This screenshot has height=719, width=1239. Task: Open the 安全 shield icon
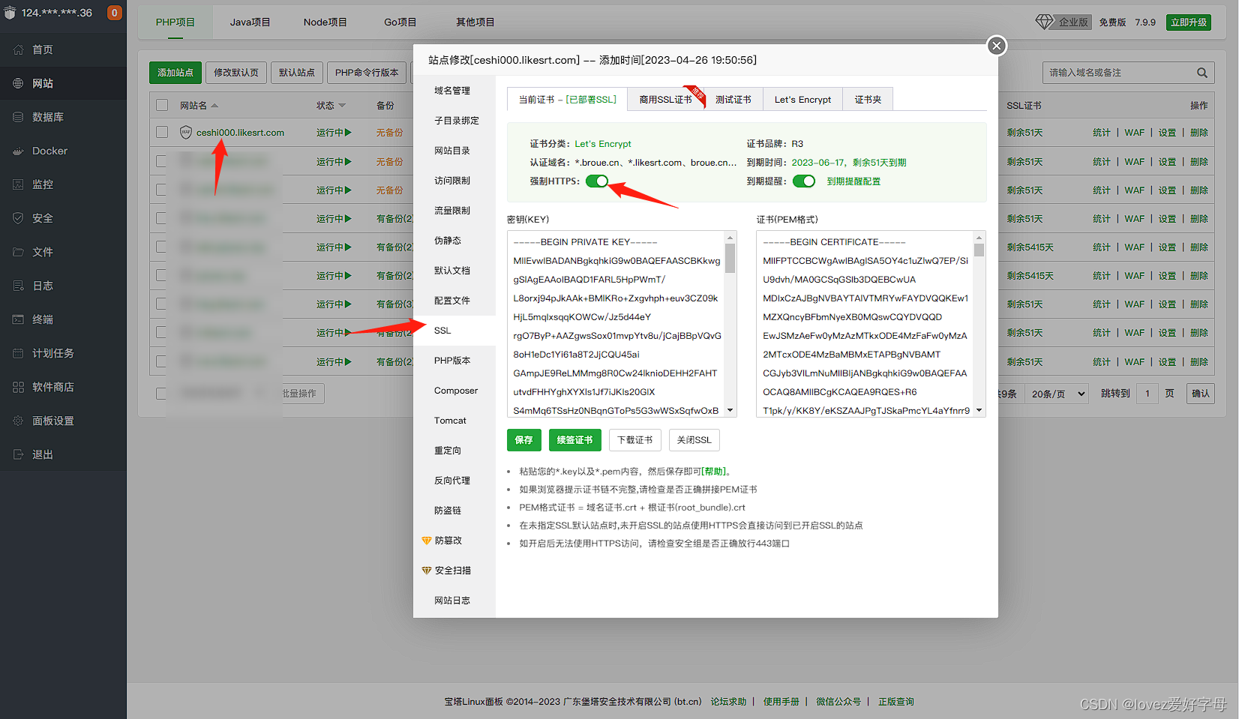tap(18, 218)
